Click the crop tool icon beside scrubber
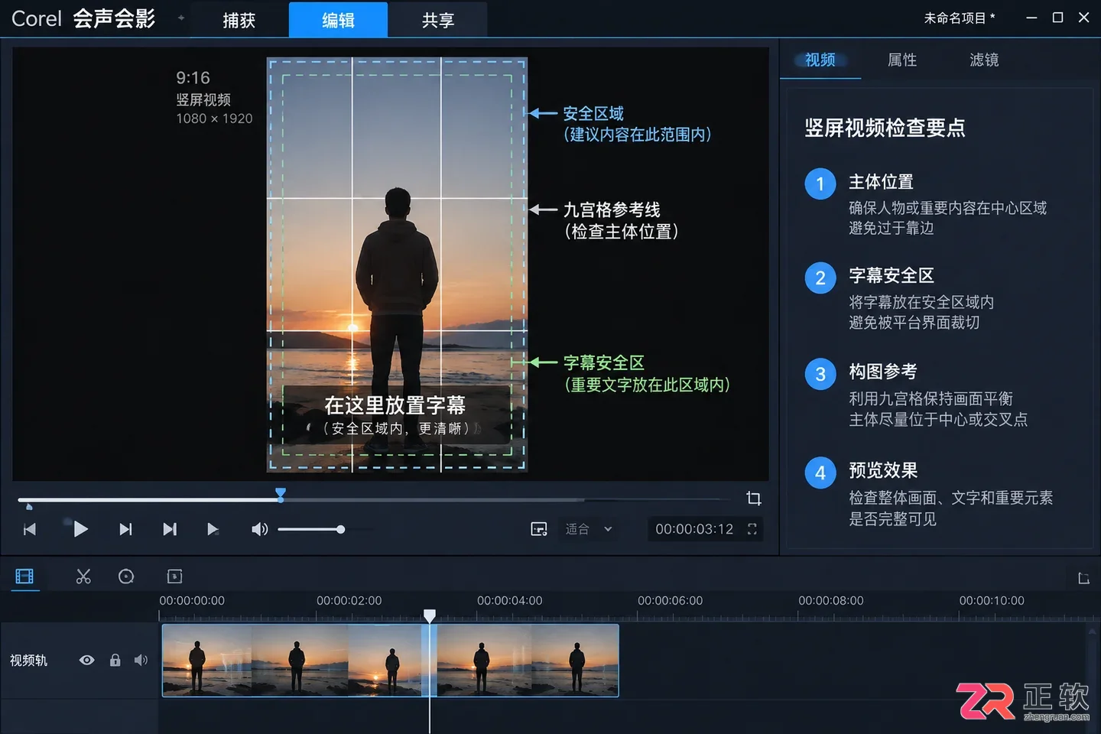 (x=754, y=499)
